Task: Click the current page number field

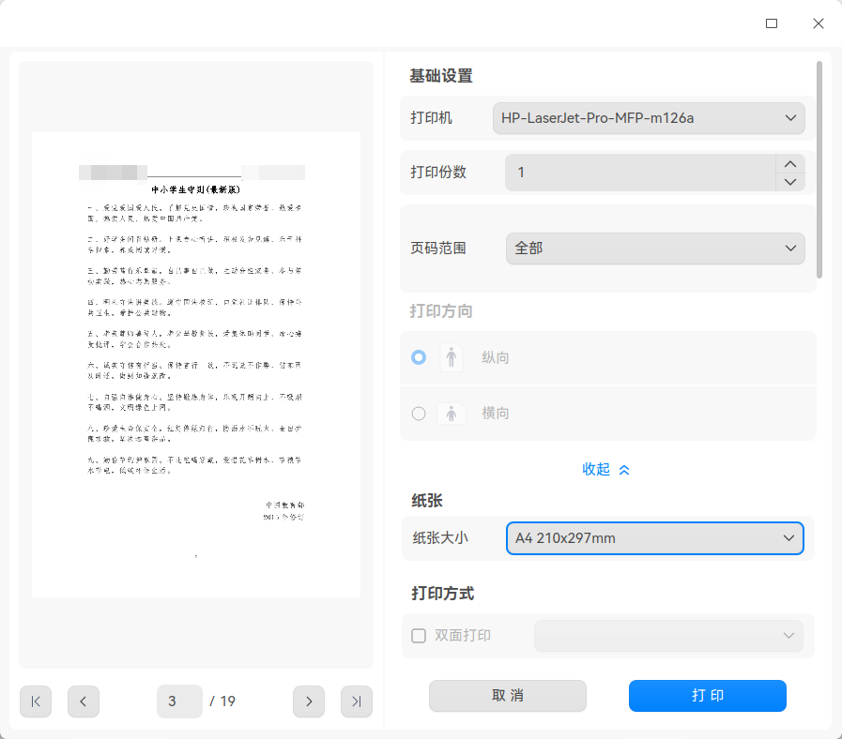Action: tap(179, 701)
